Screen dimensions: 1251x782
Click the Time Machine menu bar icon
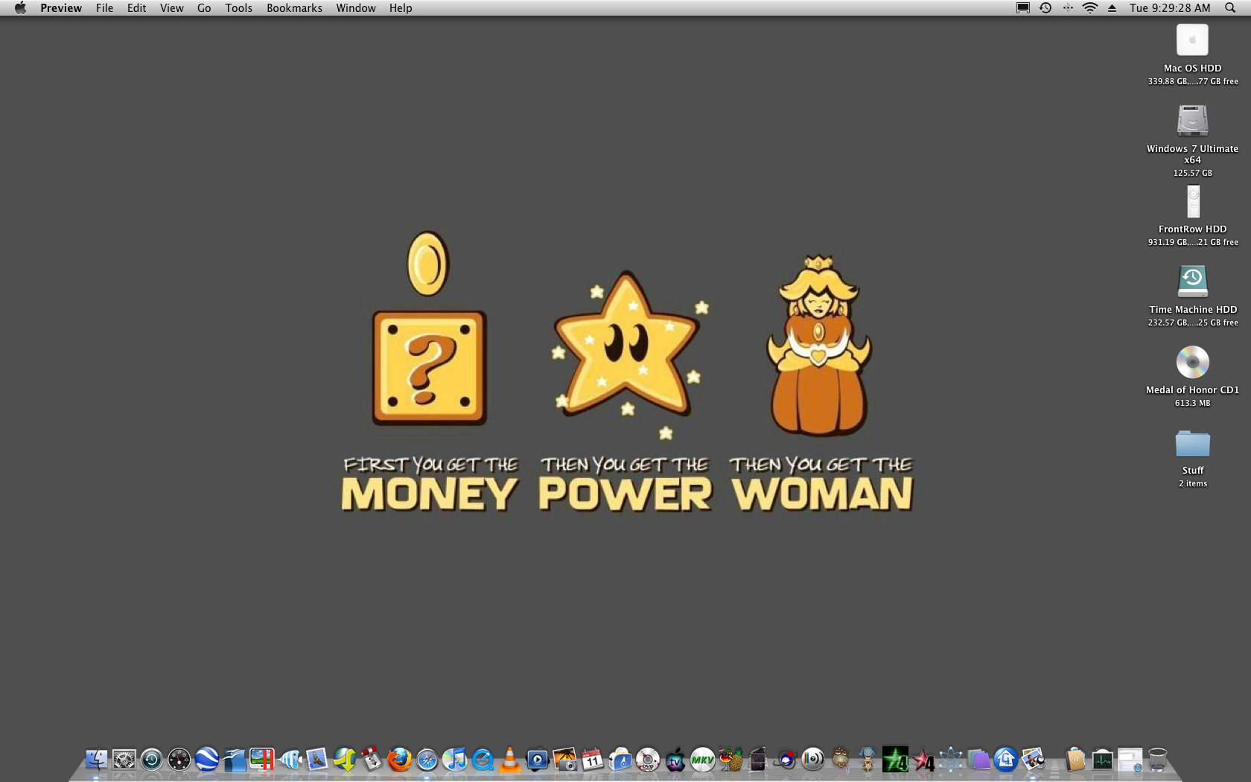[x=1045, y=8]
